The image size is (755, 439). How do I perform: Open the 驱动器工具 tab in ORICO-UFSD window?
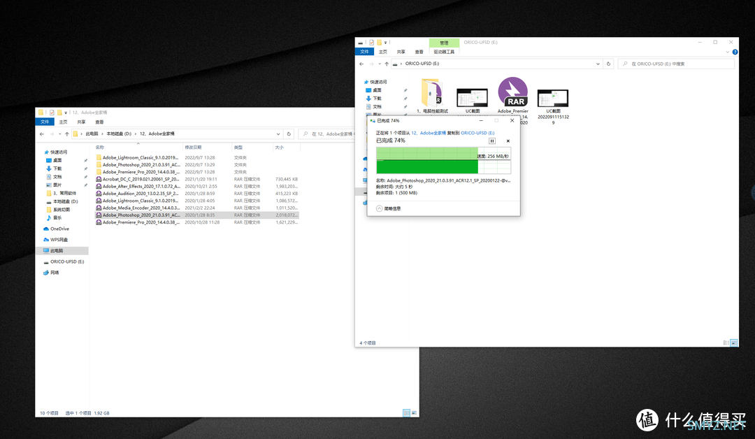click(x=444, y=52)
